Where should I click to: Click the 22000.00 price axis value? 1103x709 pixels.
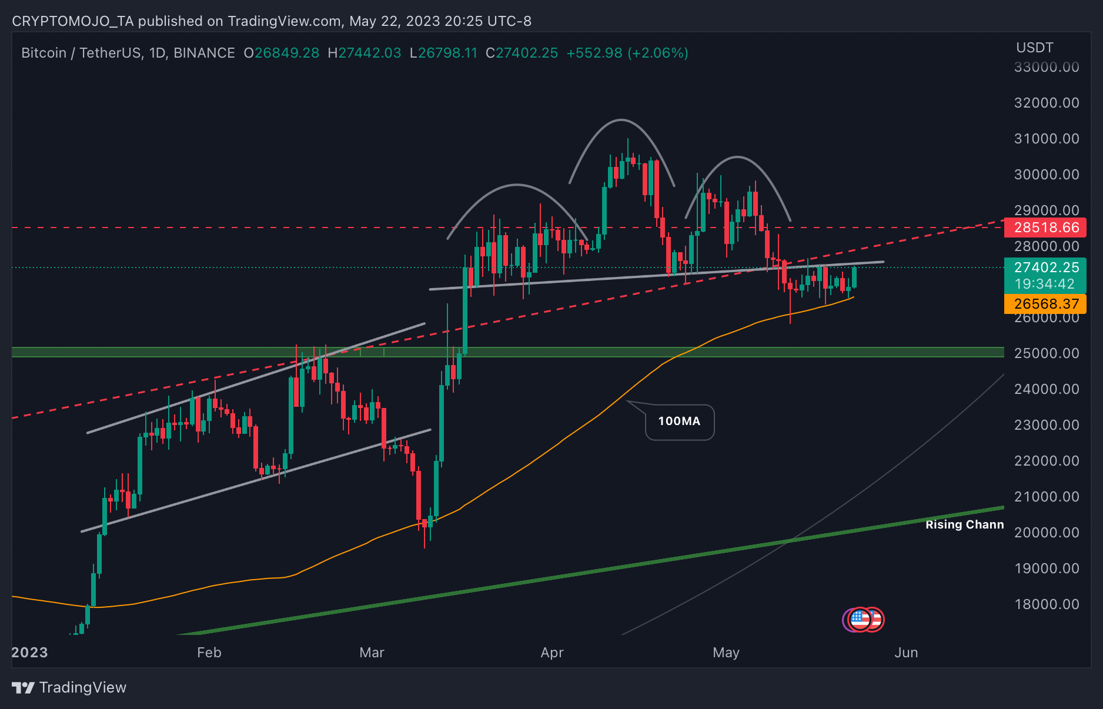(1047, 461)
